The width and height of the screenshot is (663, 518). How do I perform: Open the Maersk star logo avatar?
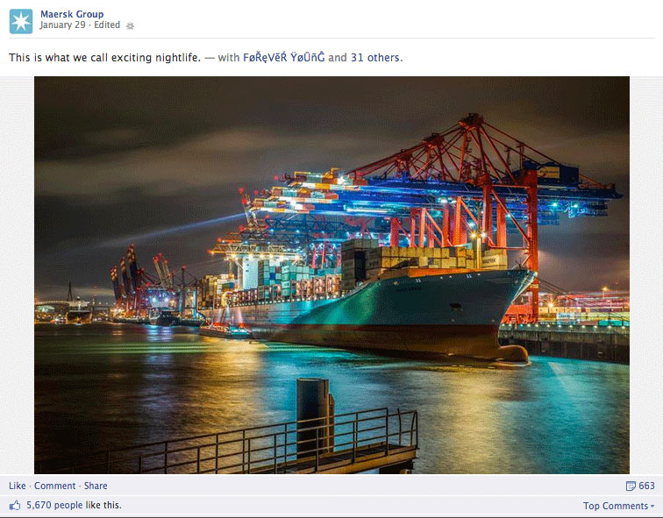21,21
